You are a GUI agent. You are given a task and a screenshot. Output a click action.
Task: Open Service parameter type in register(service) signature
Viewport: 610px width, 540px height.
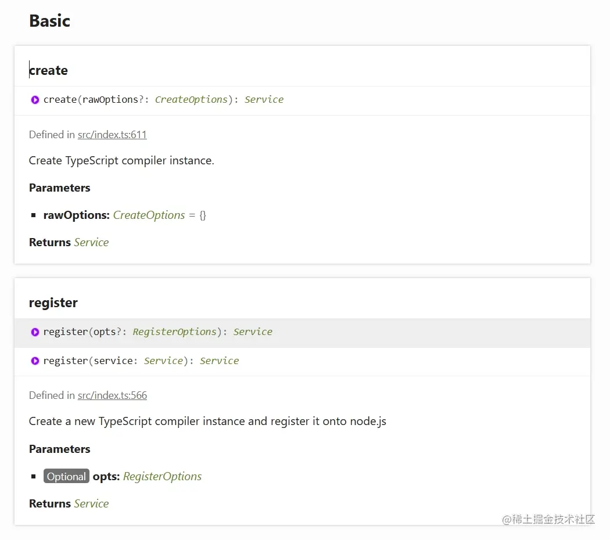163,361
